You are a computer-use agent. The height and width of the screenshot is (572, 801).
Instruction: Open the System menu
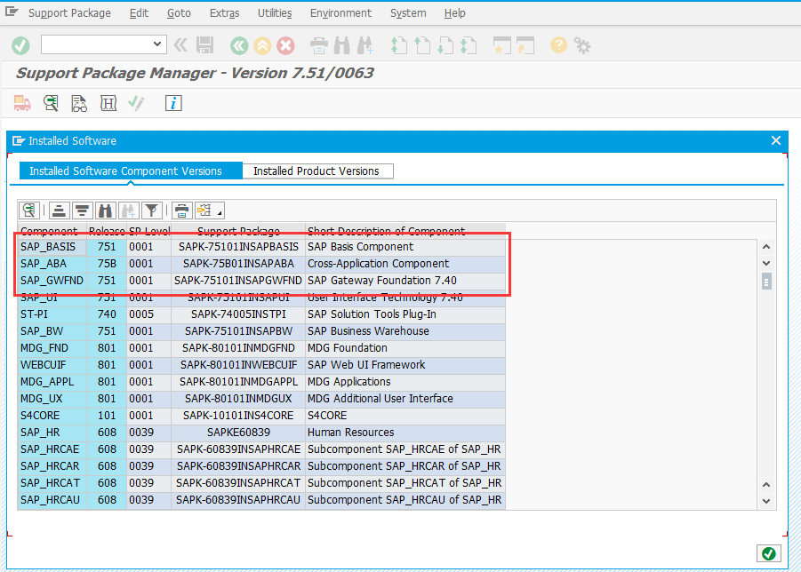(408, 13)
